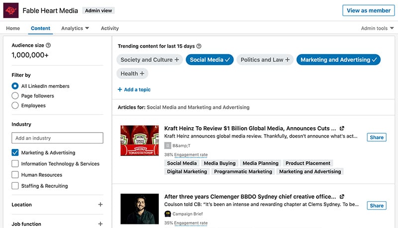Screen dimensions: 398x228
Task: Open the Heinz ketchup article thumbnail
Action: [140, 141]
